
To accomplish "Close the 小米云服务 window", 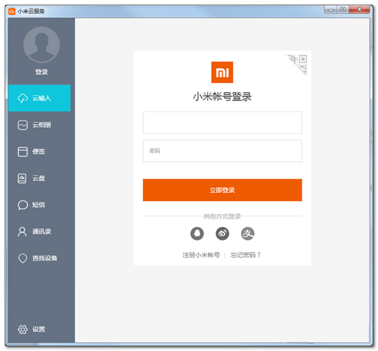I will click(359, 10).
